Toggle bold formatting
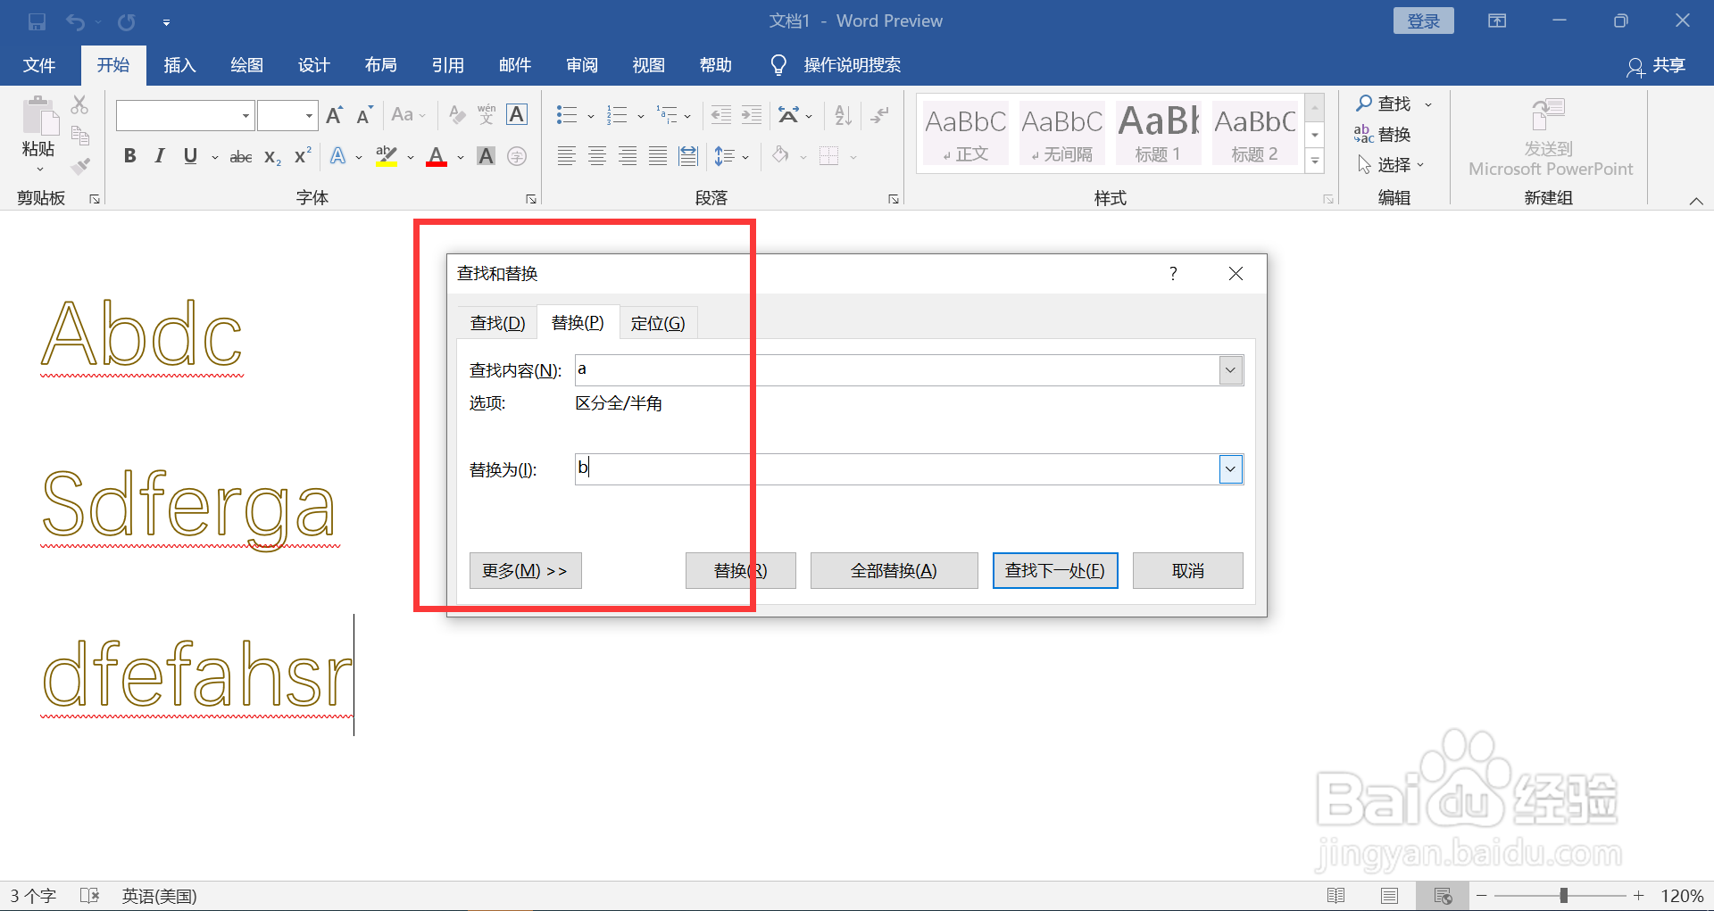The height and width of the screenshot is (911, 1714). click(x=130, y=156)
